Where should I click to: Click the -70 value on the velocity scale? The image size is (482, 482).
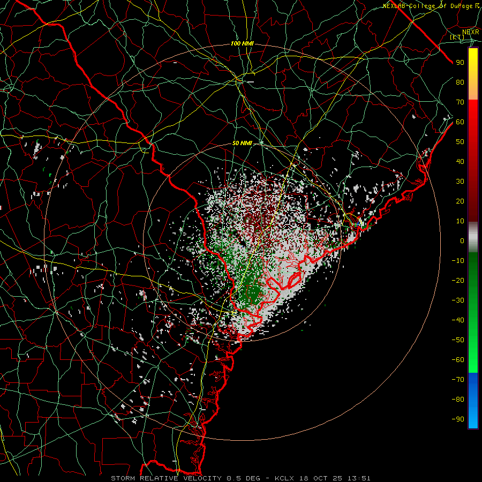[x=458, y=380]
